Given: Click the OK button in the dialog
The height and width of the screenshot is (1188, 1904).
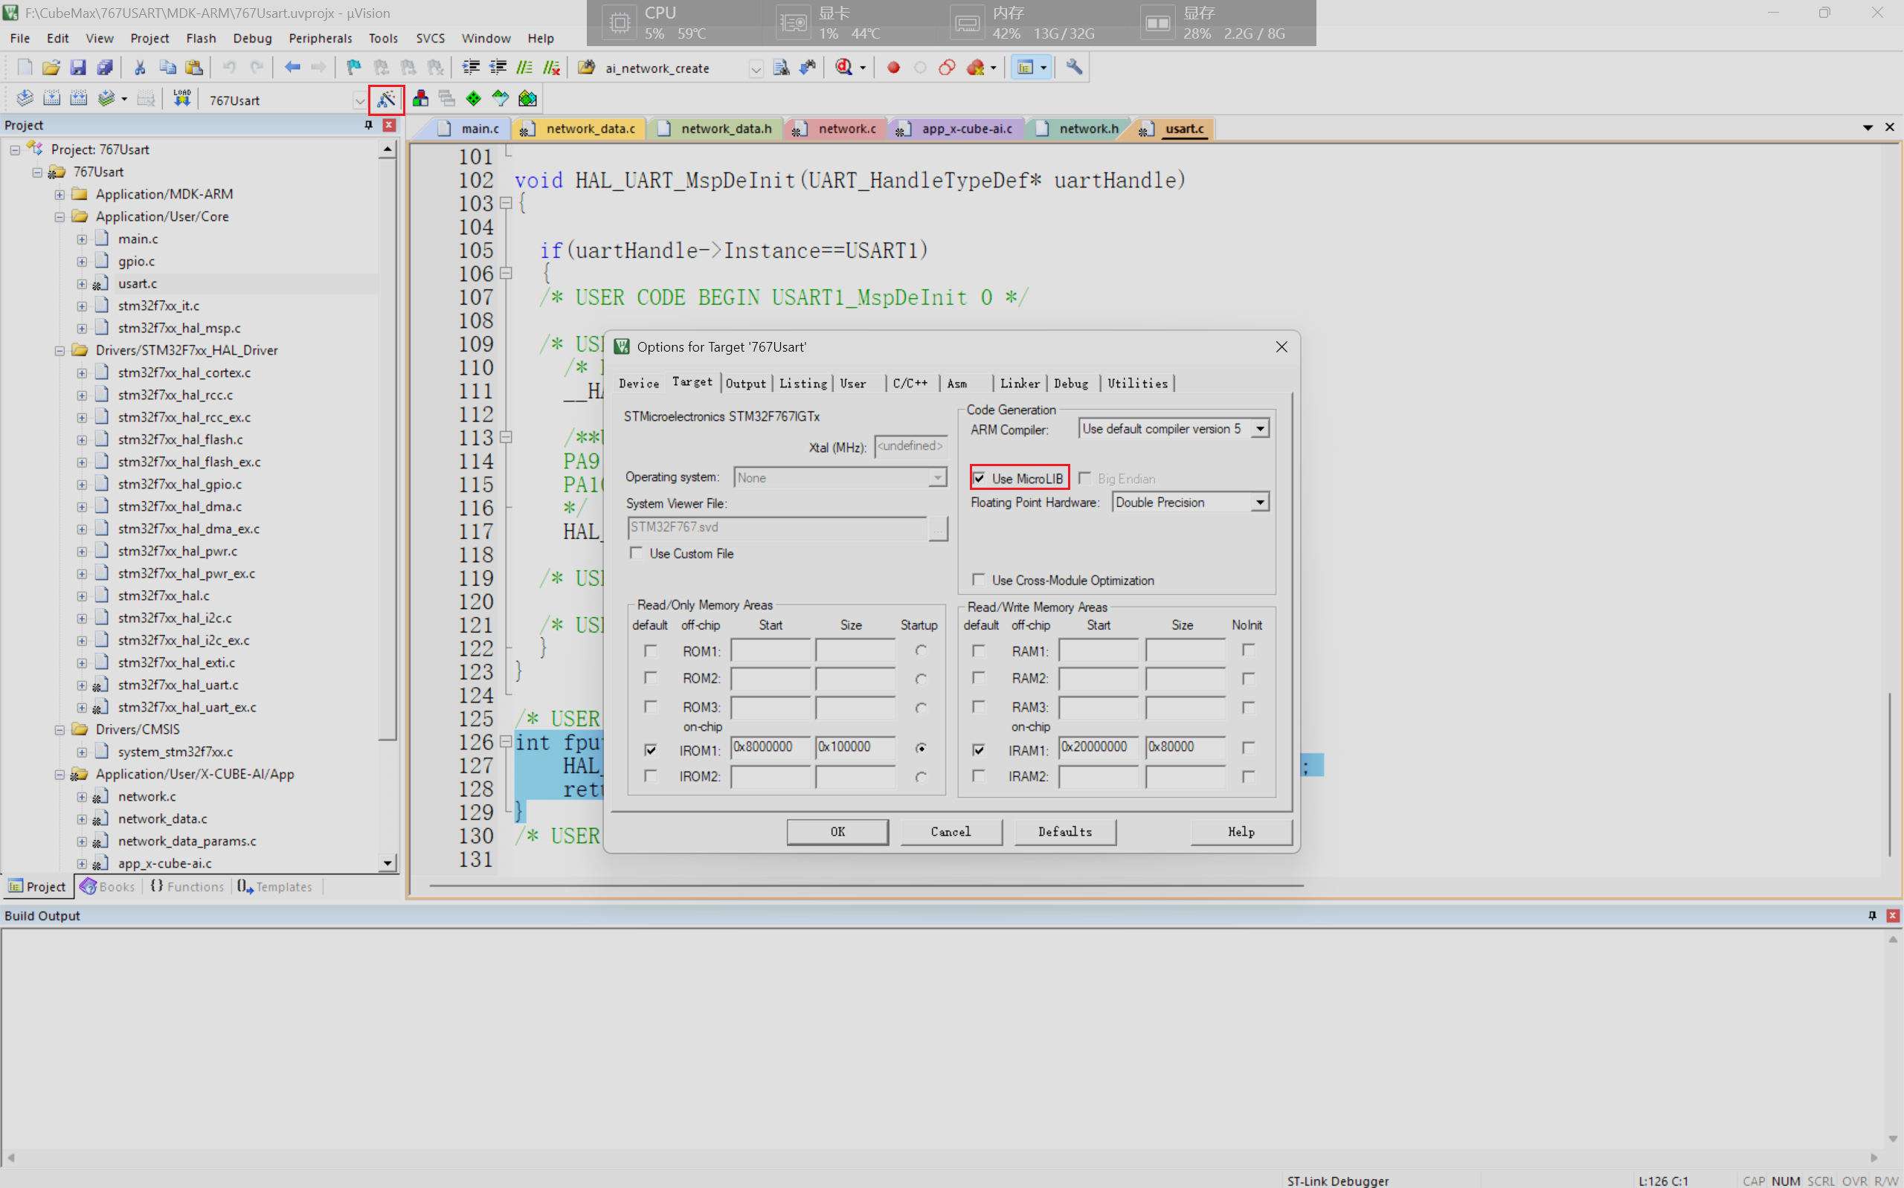Looking at the screenshot, I should (x=837, y=831).
